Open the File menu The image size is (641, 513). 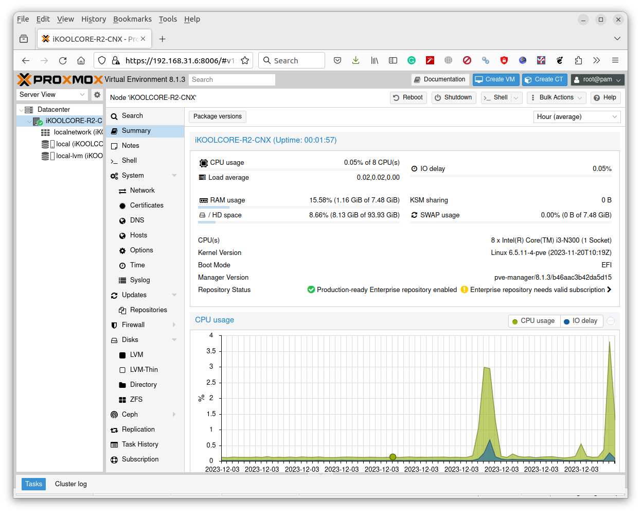coord(23,19)
